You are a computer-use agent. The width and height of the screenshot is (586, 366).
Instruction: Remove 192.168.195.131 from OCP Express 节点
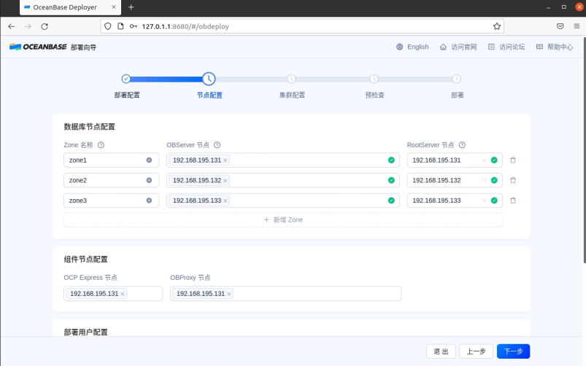coord(122,294)
